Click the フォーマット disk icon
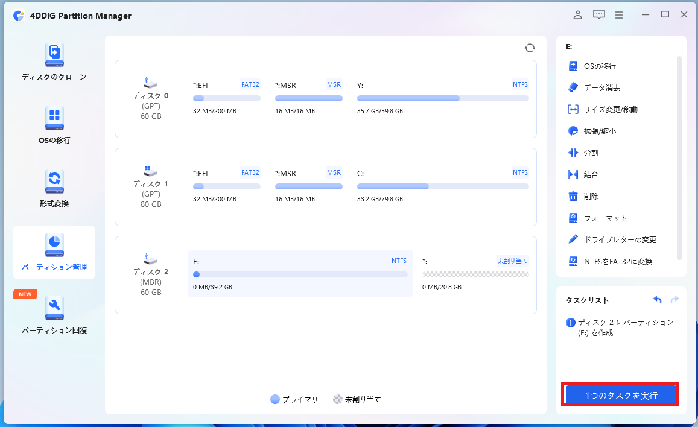Image resolution: width=698 pixels, height=427 pixels. coord(573,218)
